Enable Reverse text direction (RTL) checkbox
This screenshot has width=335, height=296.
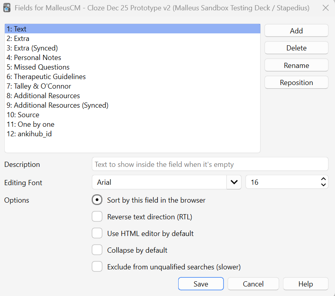tap(97, 217)
